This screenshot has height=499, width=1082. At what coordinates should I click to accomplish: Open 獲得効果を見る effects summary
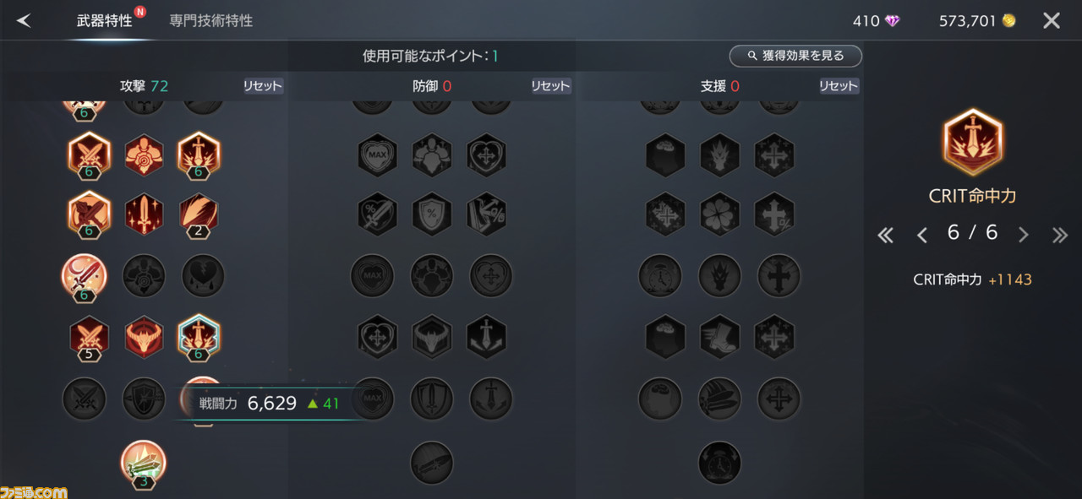coord(795,56)
